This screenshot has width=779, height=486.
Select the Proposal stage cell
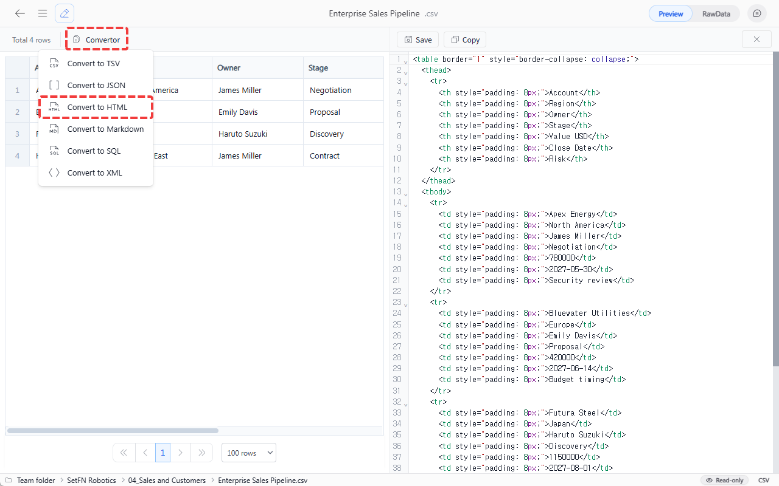(343, 112)
